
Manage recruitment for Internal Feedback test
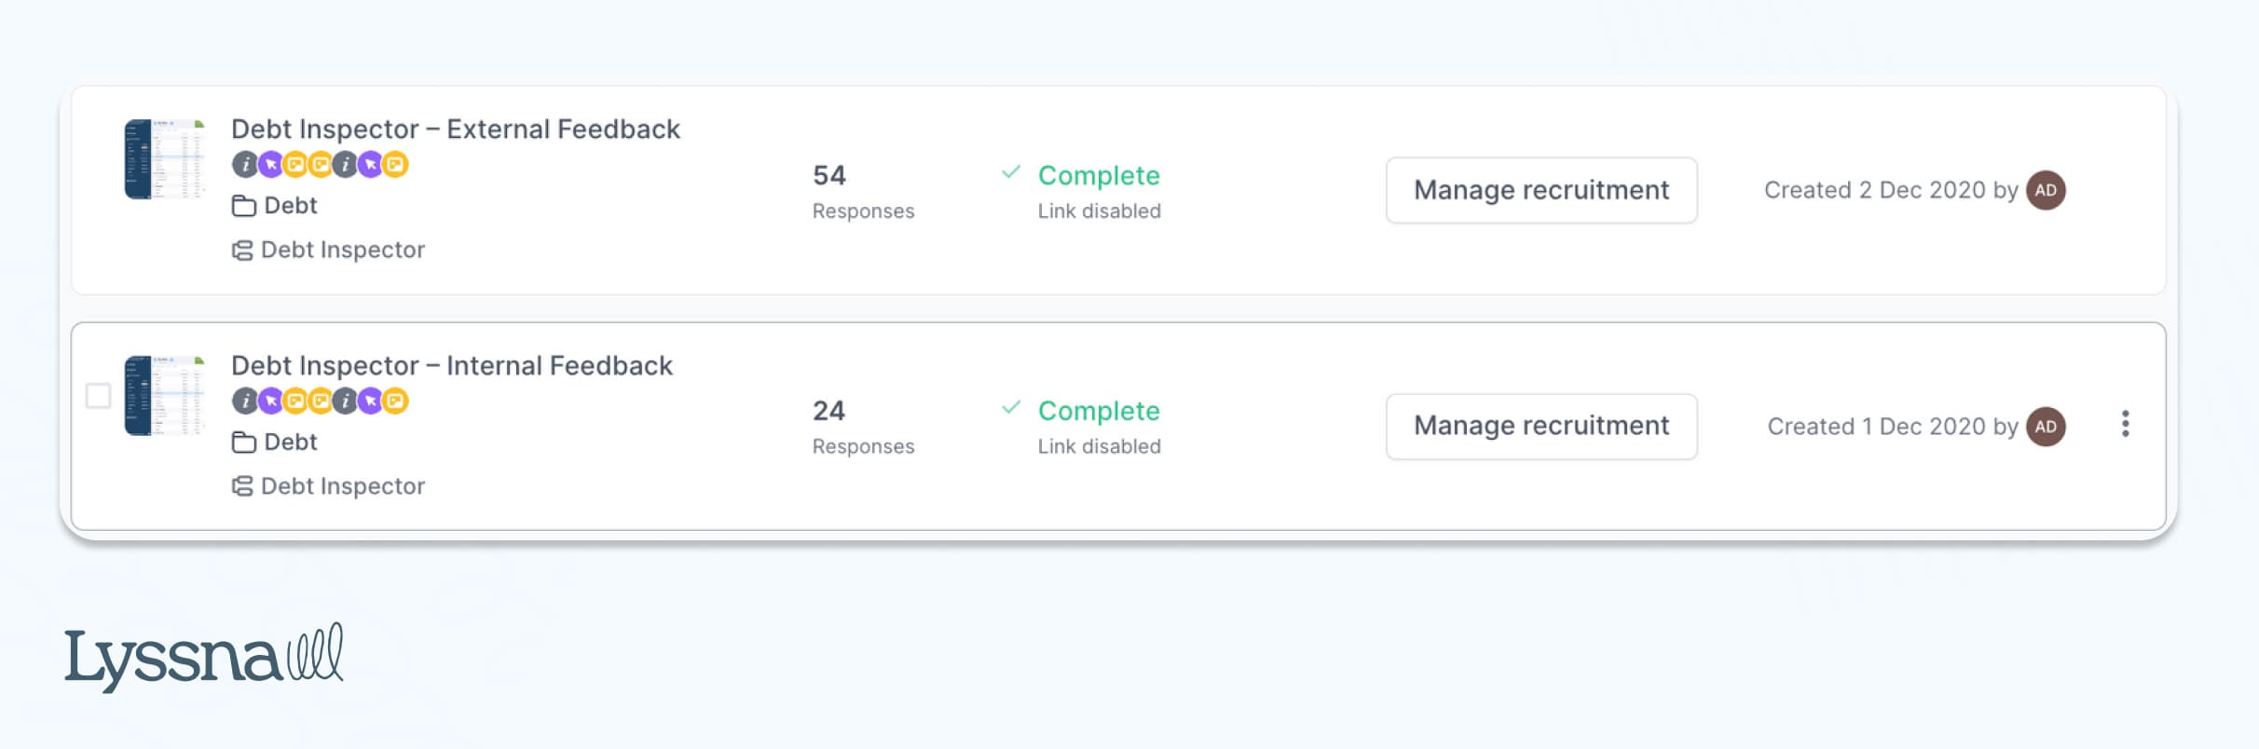pyautogui.click(x=1540, y=427)
